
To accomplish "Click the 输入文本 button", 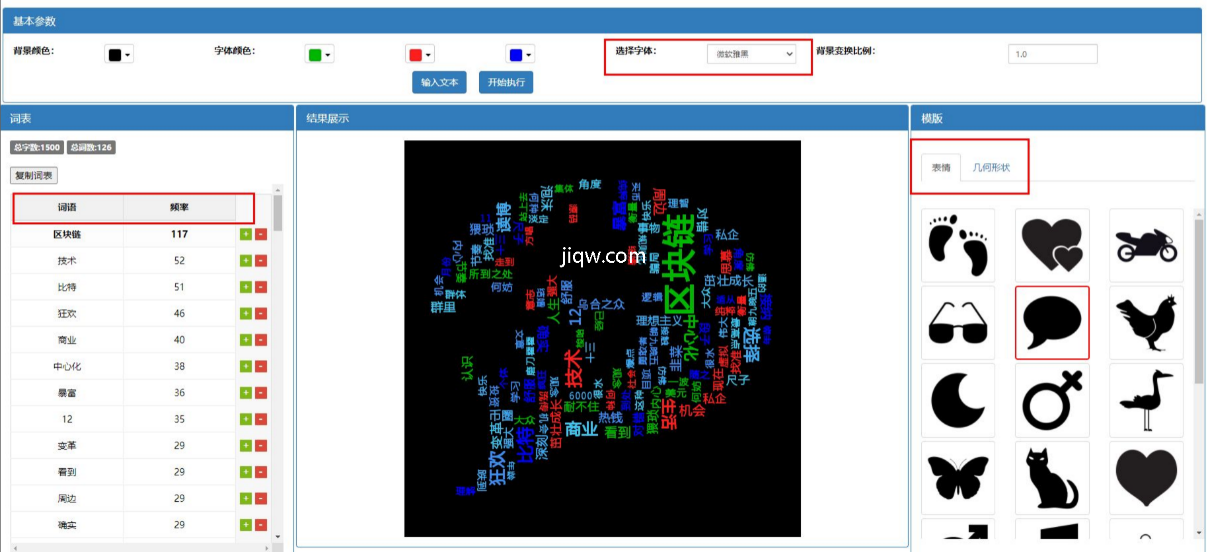I will pos(439,83).
